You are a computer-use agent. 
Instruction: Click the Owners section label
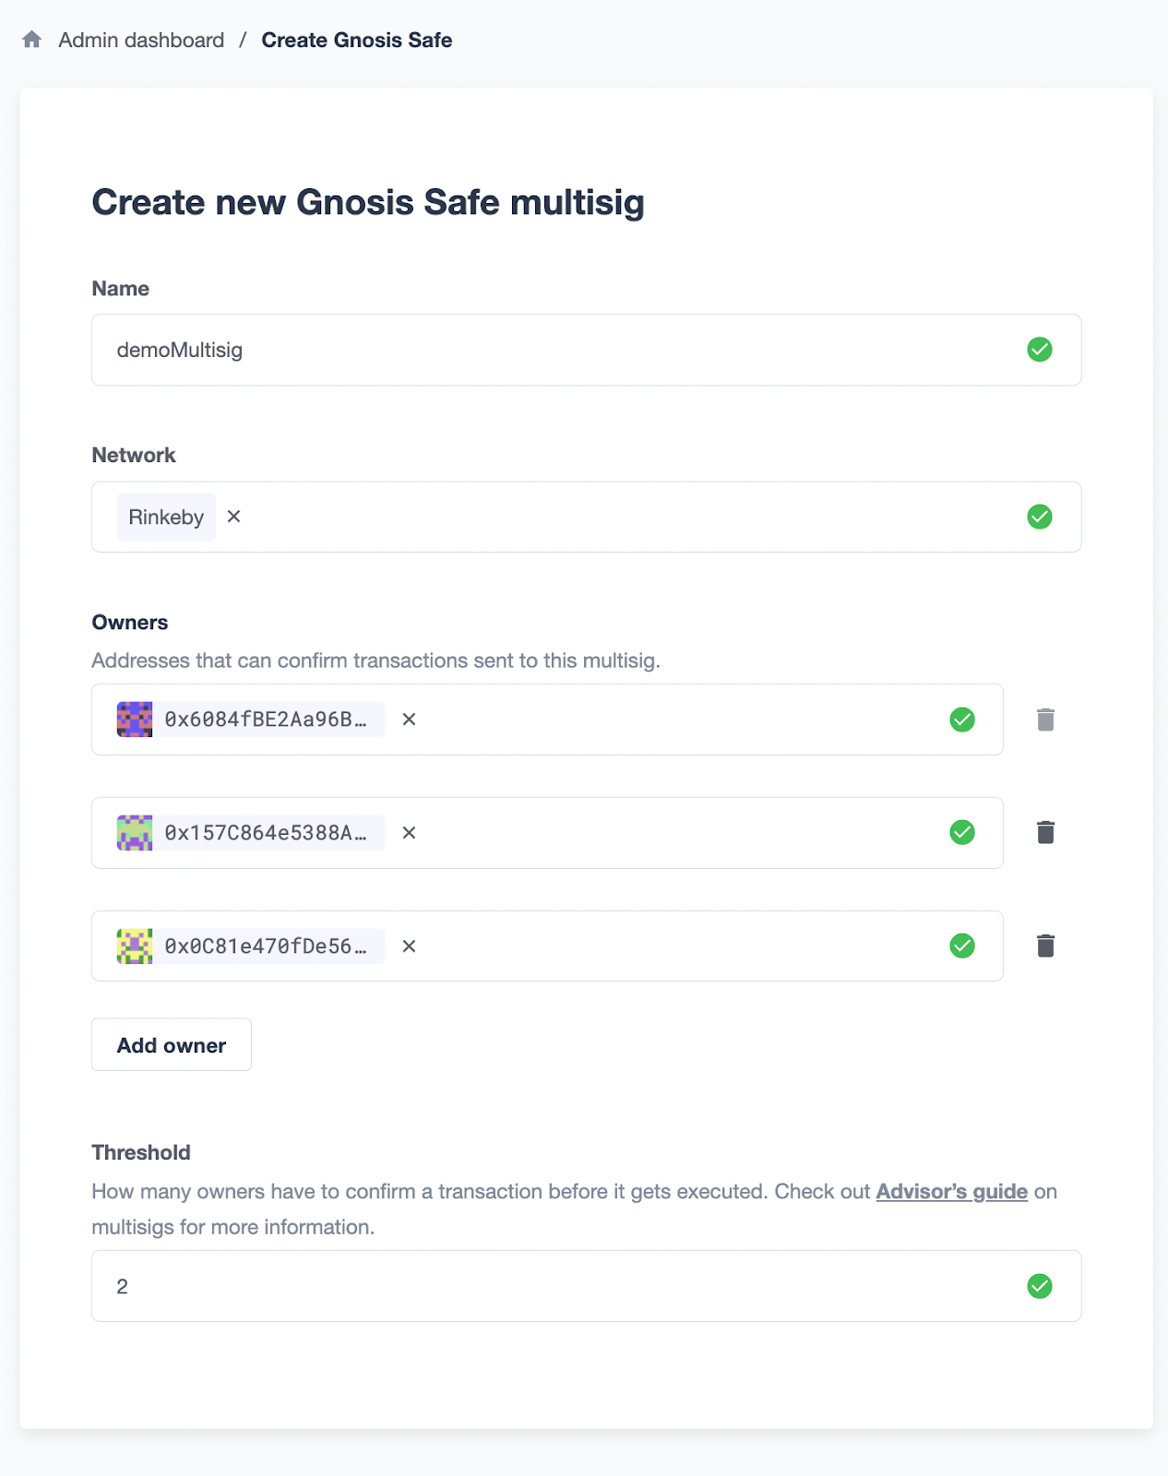(130, 623)
